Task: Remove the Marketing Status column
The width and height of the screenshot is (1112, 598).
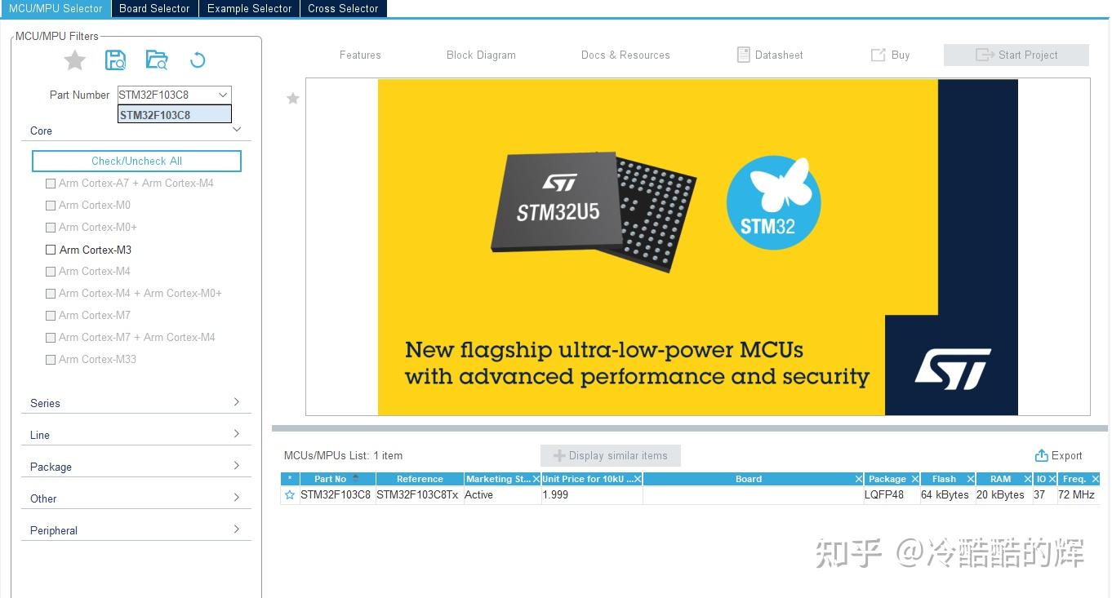Action: click(536, 479)
